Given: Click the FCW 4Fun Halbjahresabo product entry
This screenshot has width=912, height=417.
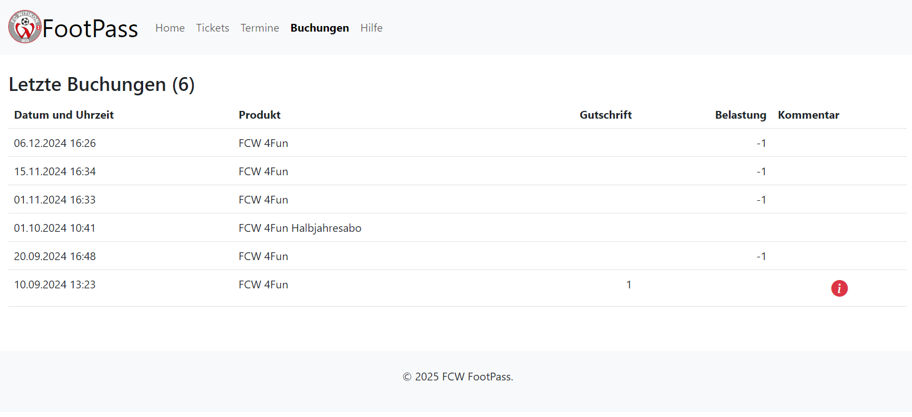Looking at the screenshot, I should pos(300,228).
